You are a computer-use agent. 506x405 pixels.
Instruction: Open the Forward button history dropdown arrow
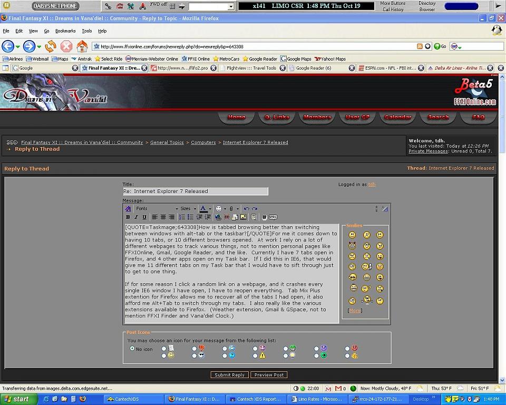(39, 47)
